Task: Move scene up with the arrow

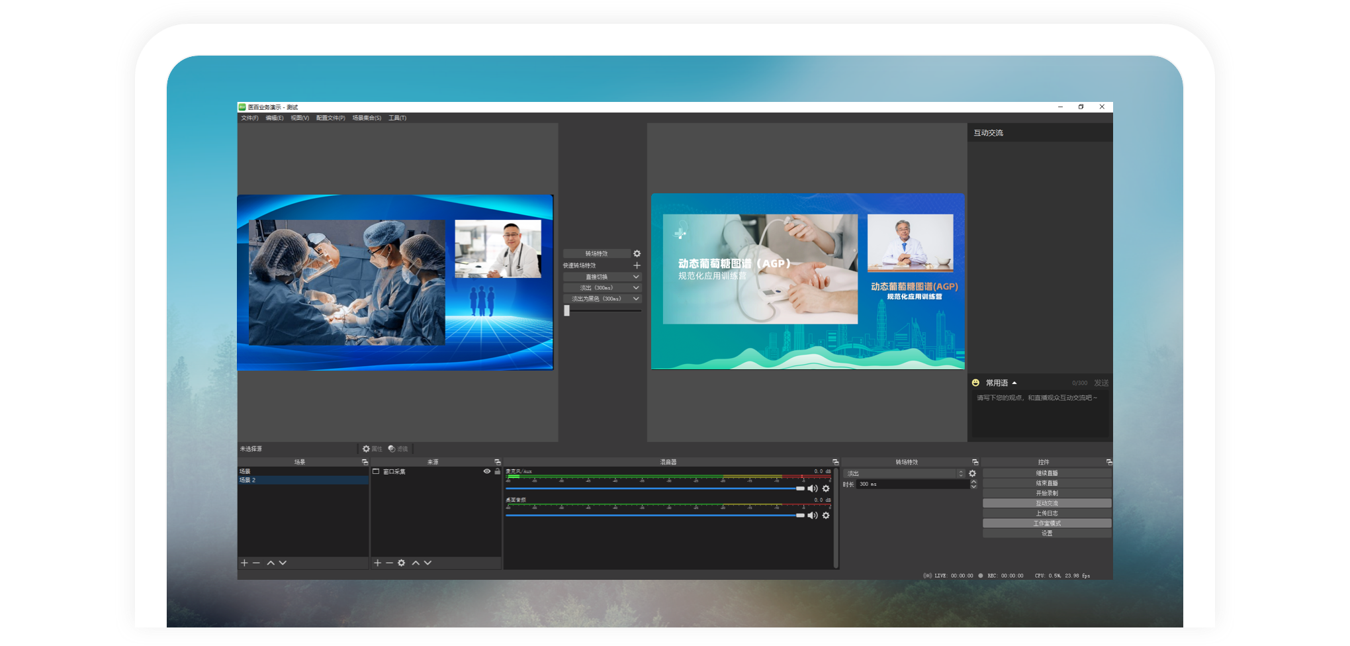Action: point(271,563)
